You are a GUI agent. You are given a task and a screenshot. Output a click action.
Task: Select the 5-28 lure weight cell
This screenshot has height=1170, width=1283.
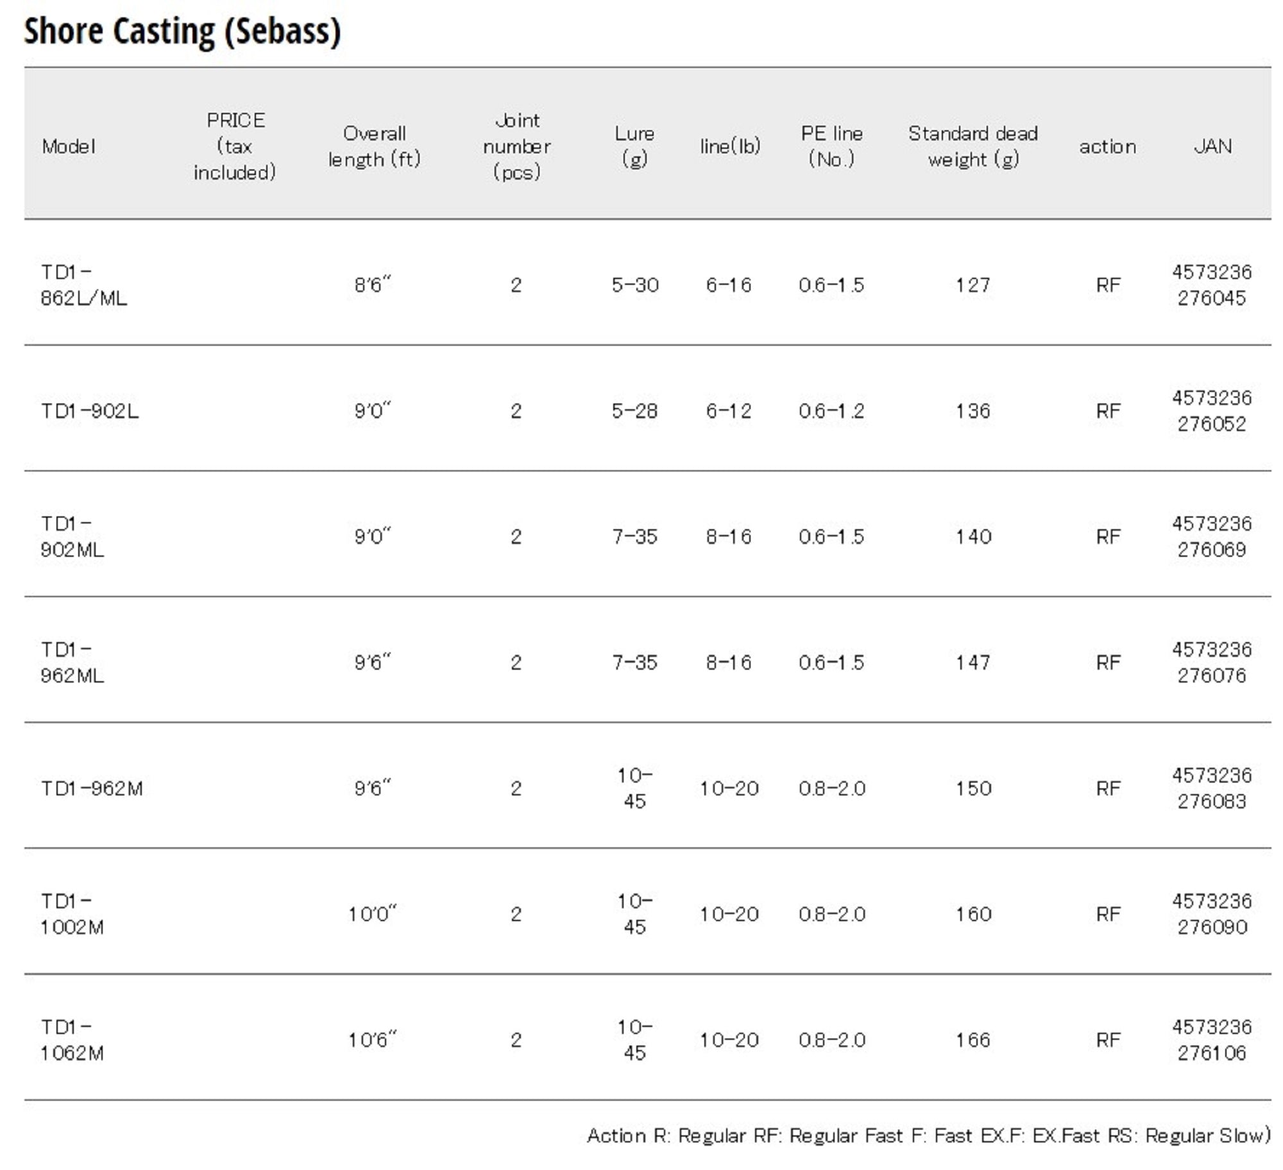tap(634, 411)
